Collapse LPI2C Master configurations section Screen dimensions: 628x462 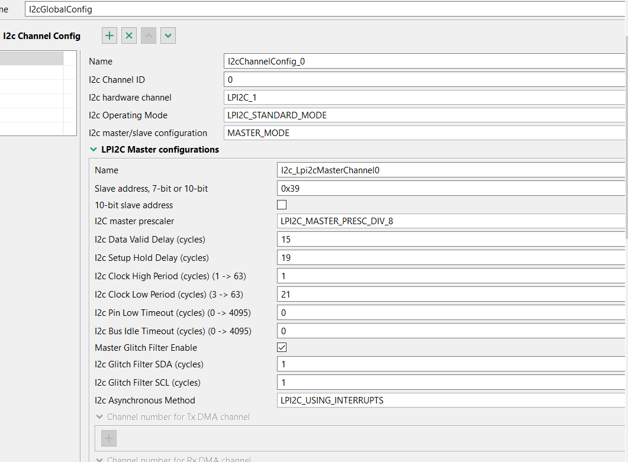coord(94,149)
